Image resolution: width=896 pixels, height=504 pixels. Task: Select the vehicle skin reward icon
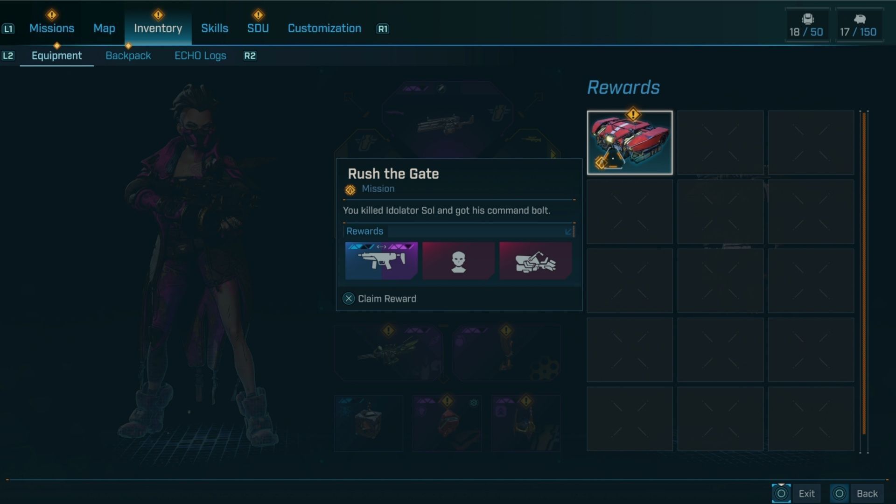click(536, 260)
